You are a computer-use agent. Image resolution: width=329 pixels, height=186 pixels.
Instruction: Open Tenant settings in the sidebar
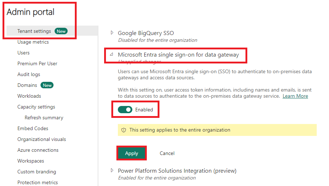tap(34, 31)
